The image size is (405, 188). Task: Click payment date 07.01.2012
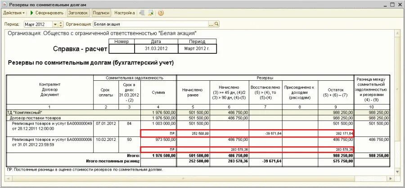point(106,124)
